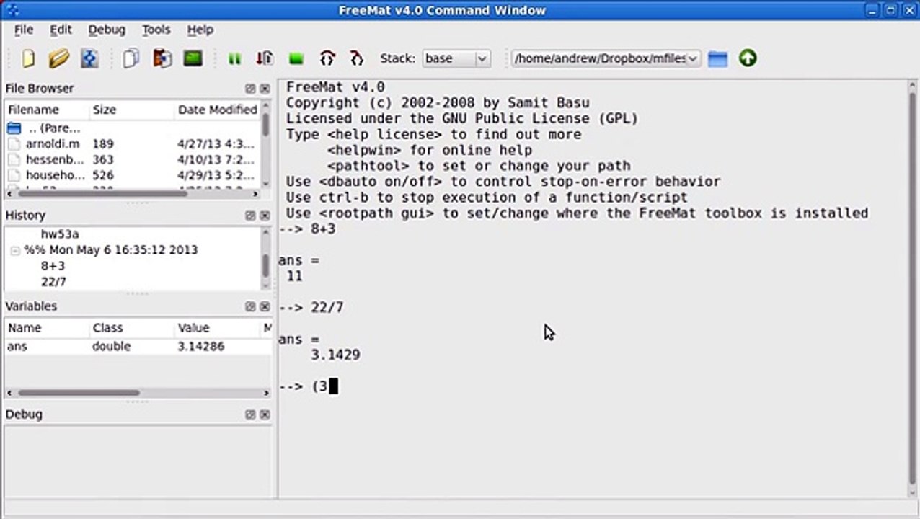Click the step out braces icon
Image resolution: width=920 pixels, height=519 pixels.
(x=356, y=58)
